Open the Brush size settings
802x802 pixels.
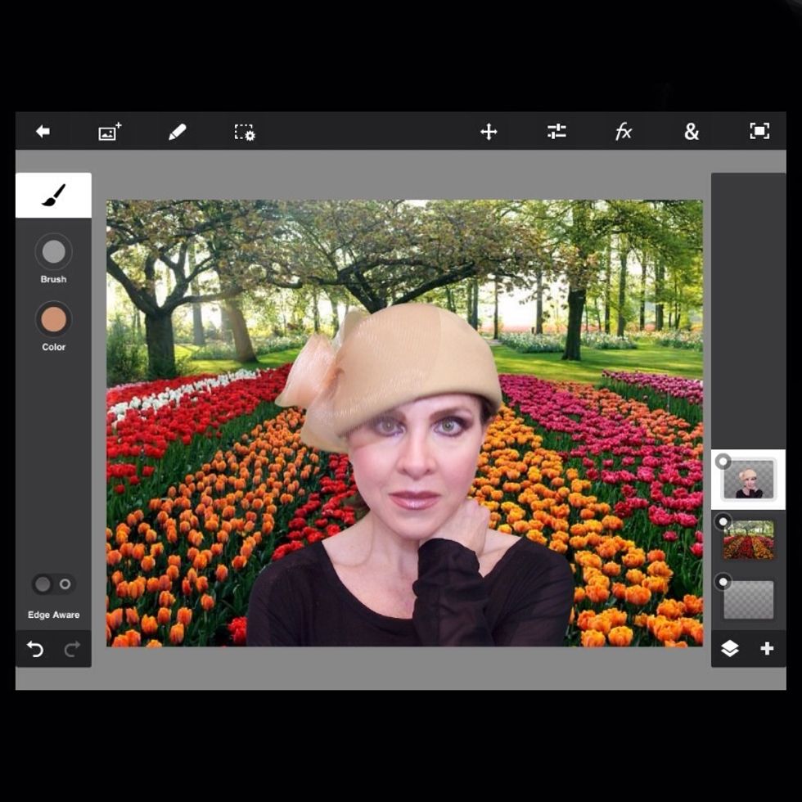pyautogui.click(x=53, y=252)
